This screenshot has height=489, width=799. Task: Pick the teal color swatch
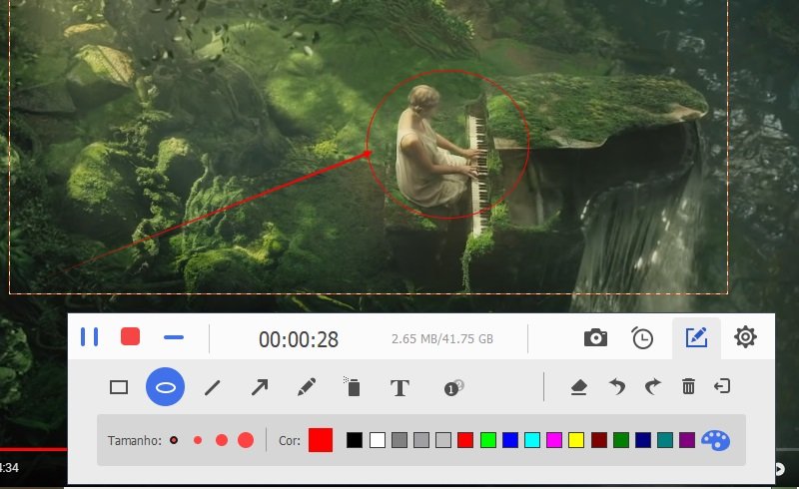pyautogui.click(x=665, y=440)
